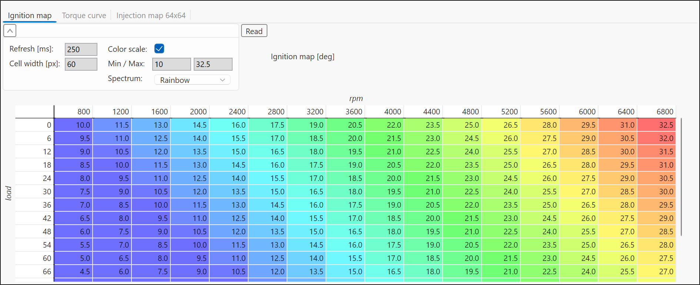This screenshot has height=285, width=700.
Task: Open the Spectrum Rainbow dropdown
Action: [x=192, y=80]
